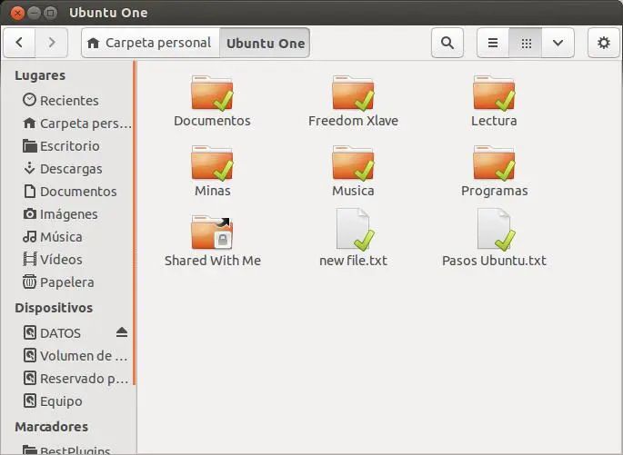Select the Freedom Xlave folder icon

(353, 94)
